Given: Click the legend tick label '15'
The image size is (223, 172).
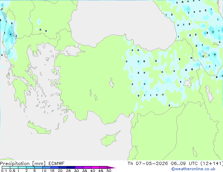Looking at the screenshot, I should (x=52, y=171).
